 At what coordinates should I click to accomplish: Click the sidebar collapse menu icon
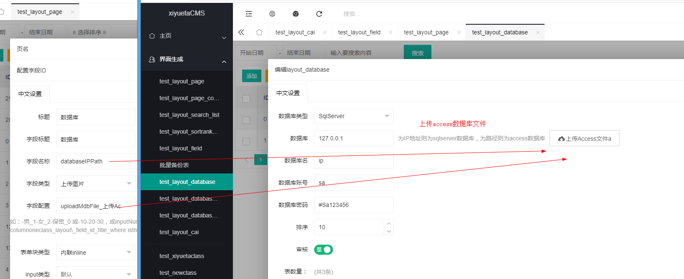(x=249, y=14)
